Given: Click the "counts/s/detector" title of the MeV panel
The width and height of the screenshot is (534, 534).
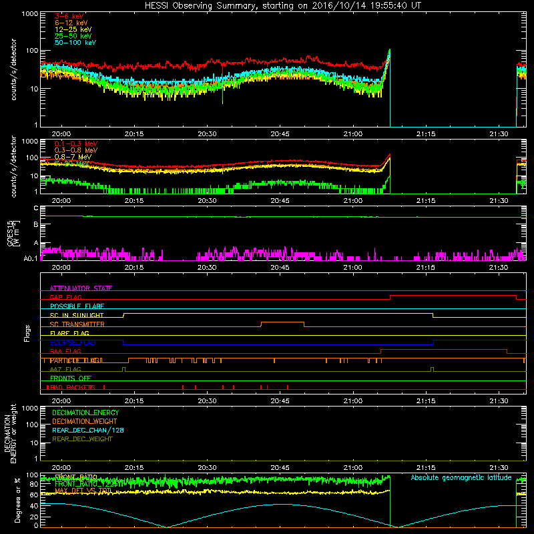Looking at the screenshot, I should click(x=13, y=166).
